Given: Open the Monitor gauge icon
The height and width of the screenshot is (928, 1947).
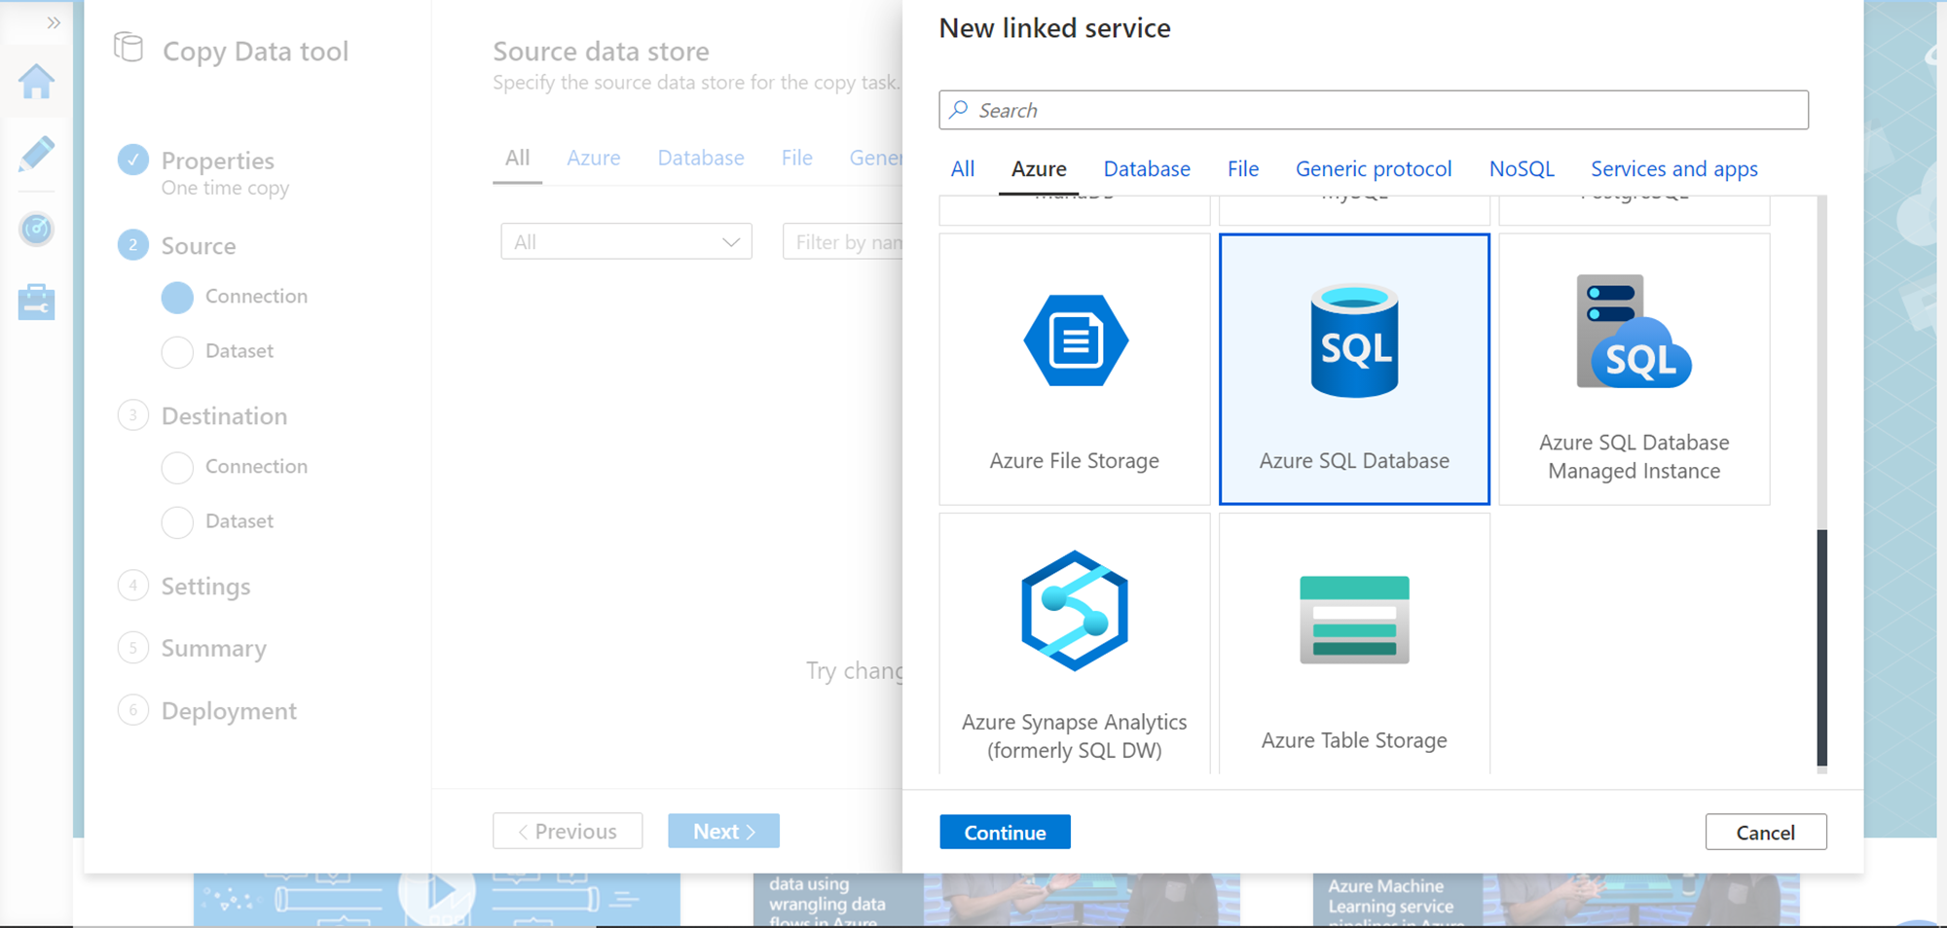Looking at the screenshot, I should [36, 230].
